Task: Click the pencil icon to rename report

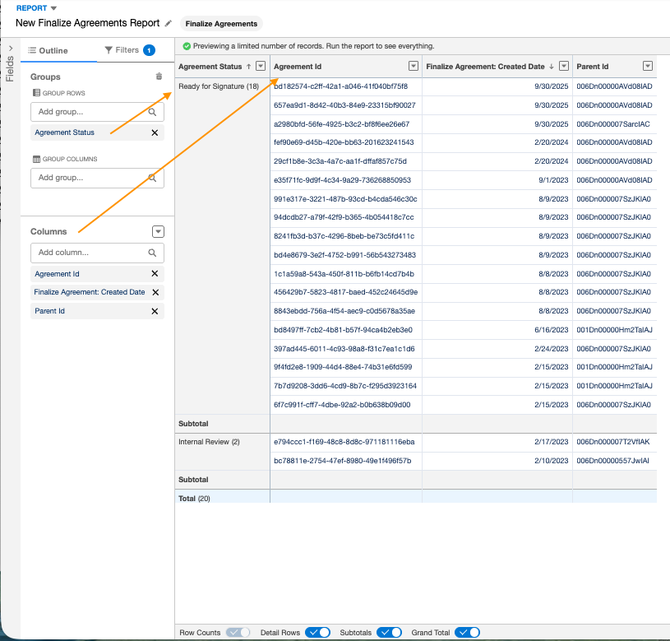Action: tap(169, 24)
